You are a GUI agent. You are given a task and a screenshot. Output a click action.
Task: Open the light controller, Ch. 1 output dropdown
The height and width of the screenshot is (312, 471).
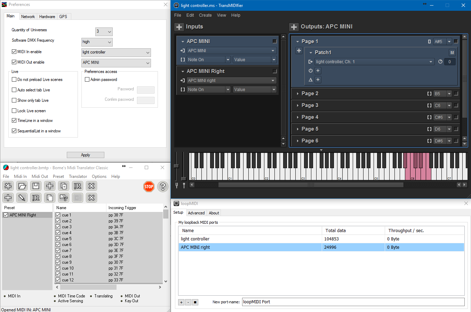pyautogui.click(x=375, y=62)
